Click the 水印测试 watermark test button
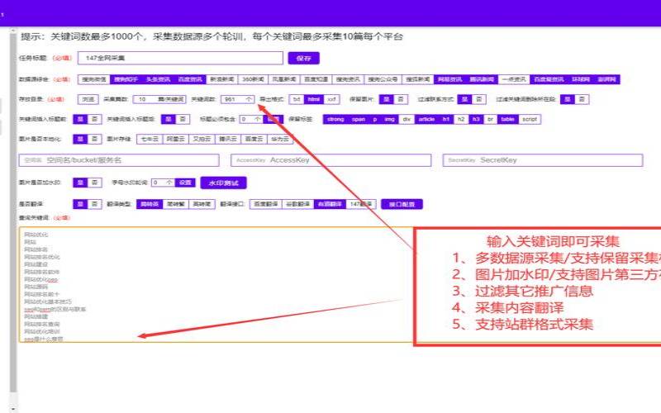The image size is (661, 413). [223, 183]
